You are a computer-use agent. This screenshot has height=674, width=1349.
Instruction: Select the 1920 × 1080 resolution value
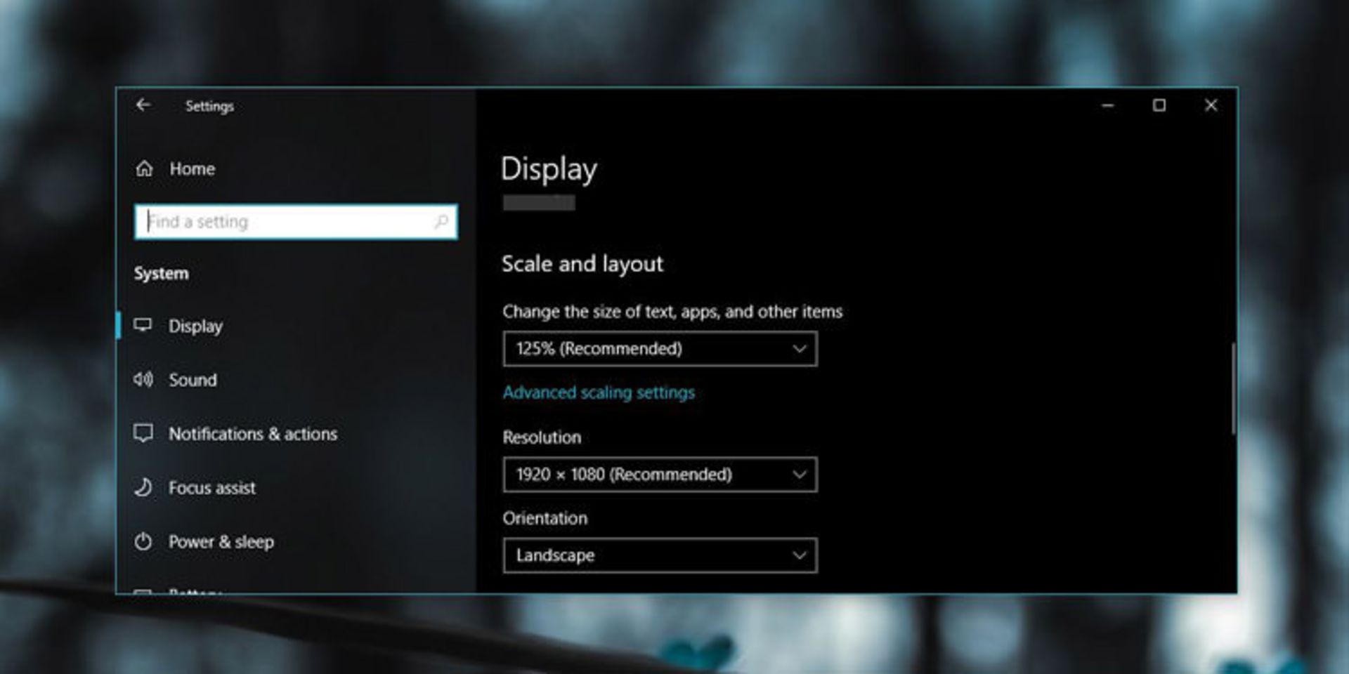point(624,474)
